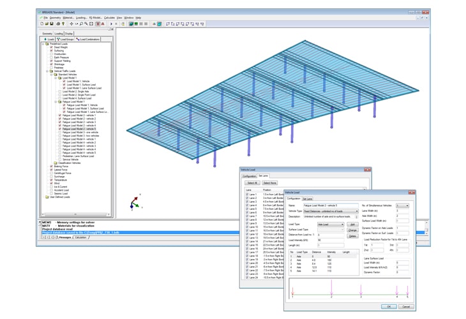This screenshot has width=466, height=319.
Task: Click the Change button in Vehicle Load dialog
Action: (x=352, y=230)
